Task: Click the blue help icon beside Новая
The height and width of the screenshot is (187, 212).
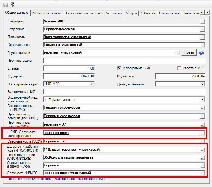Action: point(201,53)
